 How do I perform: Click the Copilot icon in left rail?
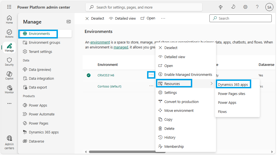tap(9, 76)
